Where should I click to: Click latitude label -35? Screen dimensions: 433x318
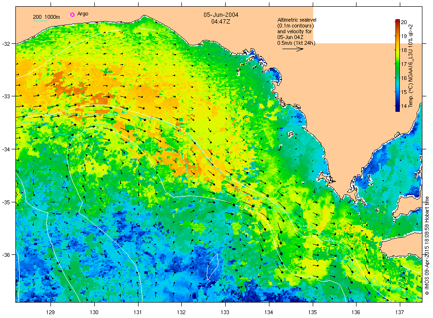(x=6, y=202)
